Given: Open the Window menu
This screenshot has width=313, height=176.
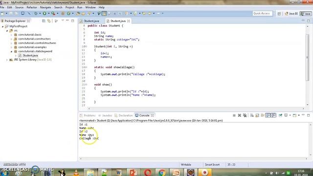Looking at the screenshot, I should (90, 7).
